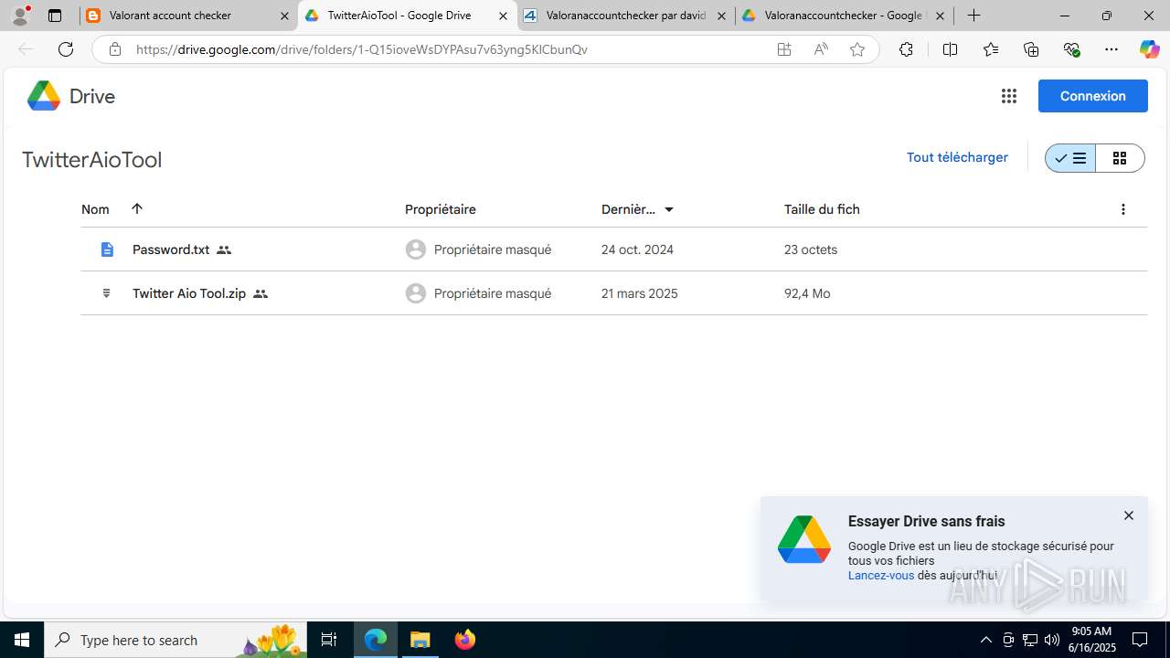Go back to previous page
The width and height of the screenshot is (1170, 658).
(26, 49)
